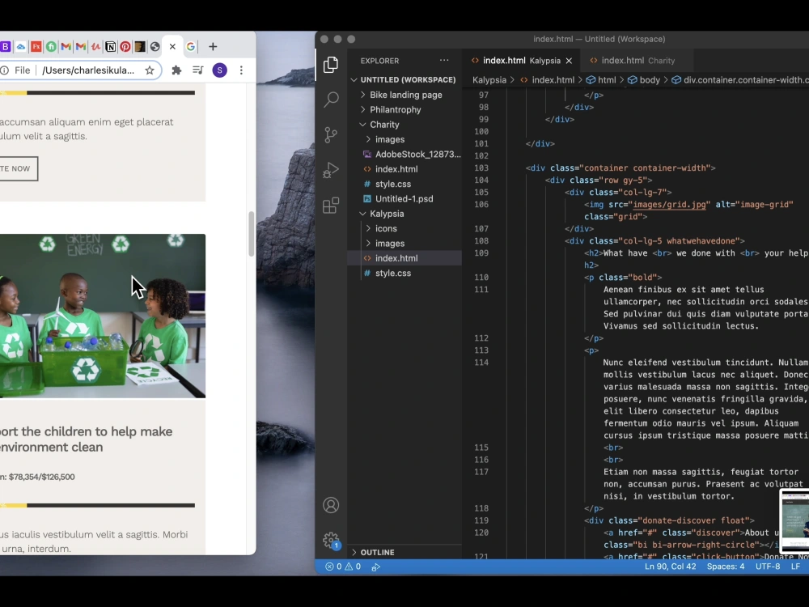Open the Search view in VS Code

tap(331, 99)
